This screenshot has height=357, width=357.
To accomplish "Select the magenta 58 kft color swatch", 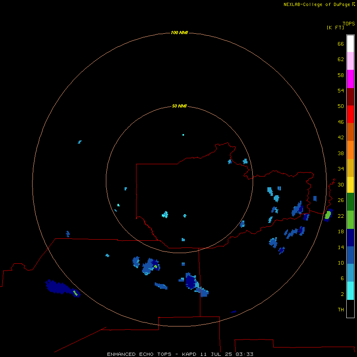I will (x=350, y=79).
